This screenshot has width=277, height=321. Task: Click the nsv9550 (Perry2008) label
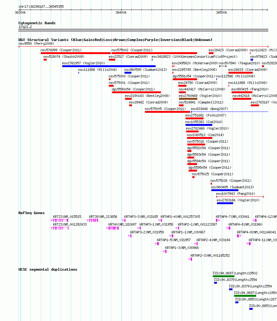click(x=36, y=44)
